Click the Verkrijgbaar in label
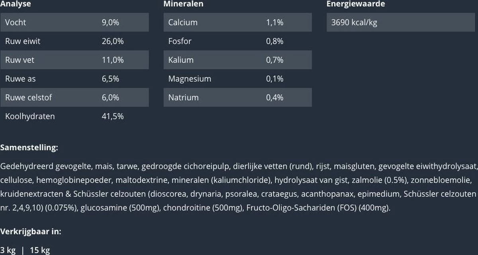 (31, 231)
